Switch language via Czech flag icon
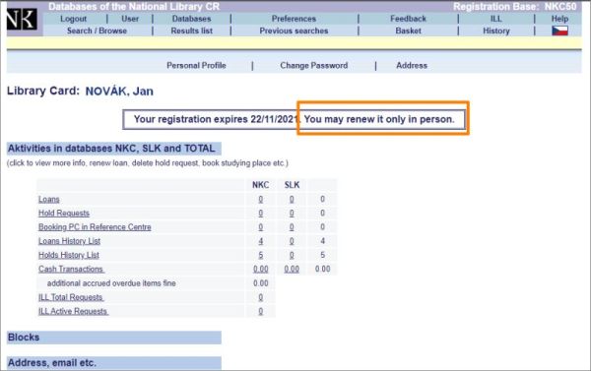Image resolution: width=591 pixels, height=371 pixels. (559, 31)
